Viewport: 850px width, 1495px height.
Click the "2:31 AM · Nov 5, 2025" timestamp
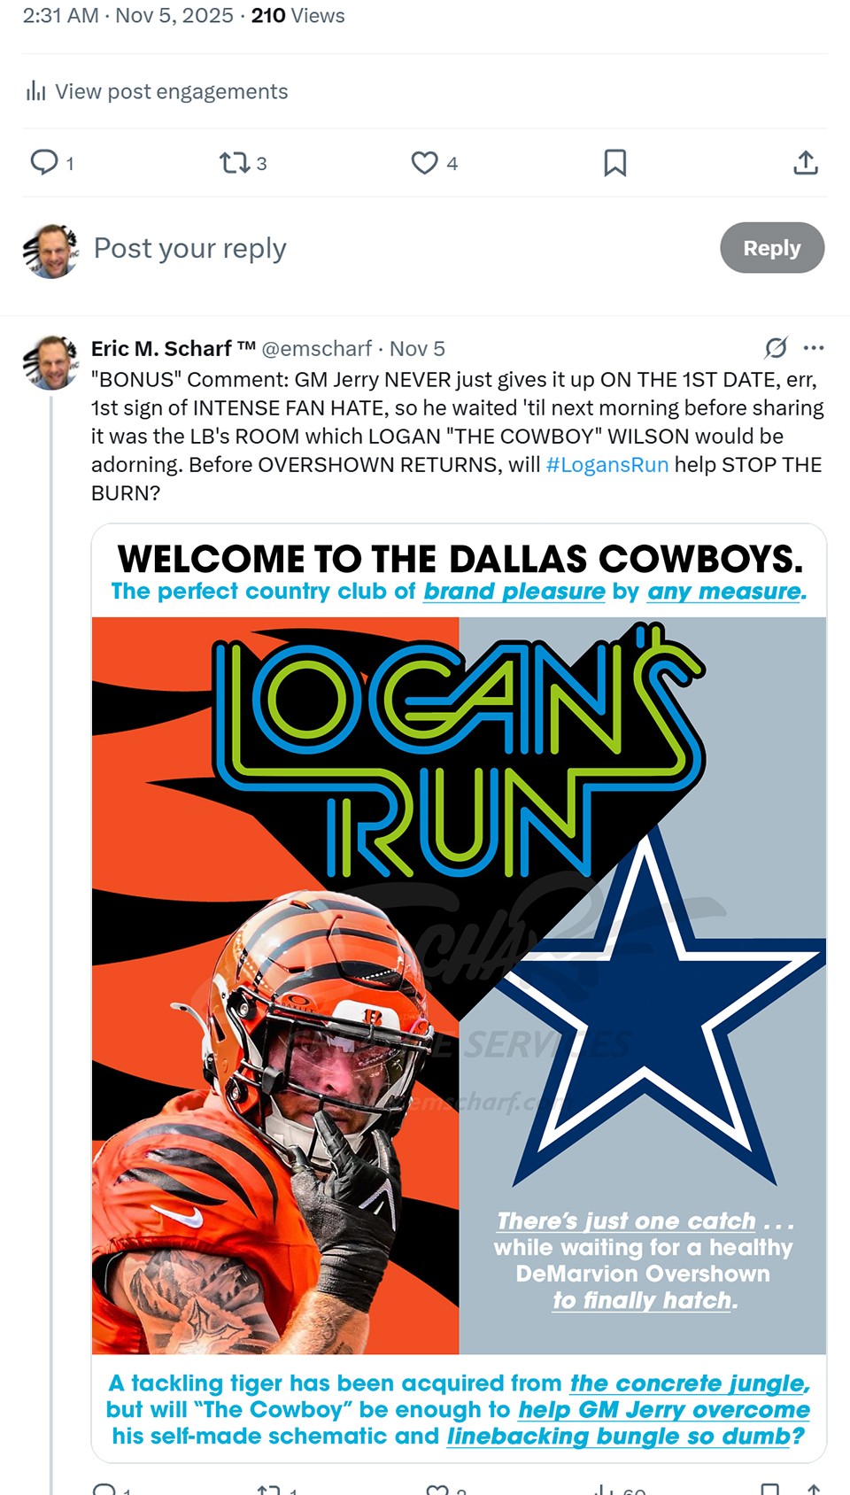(128, 16)
